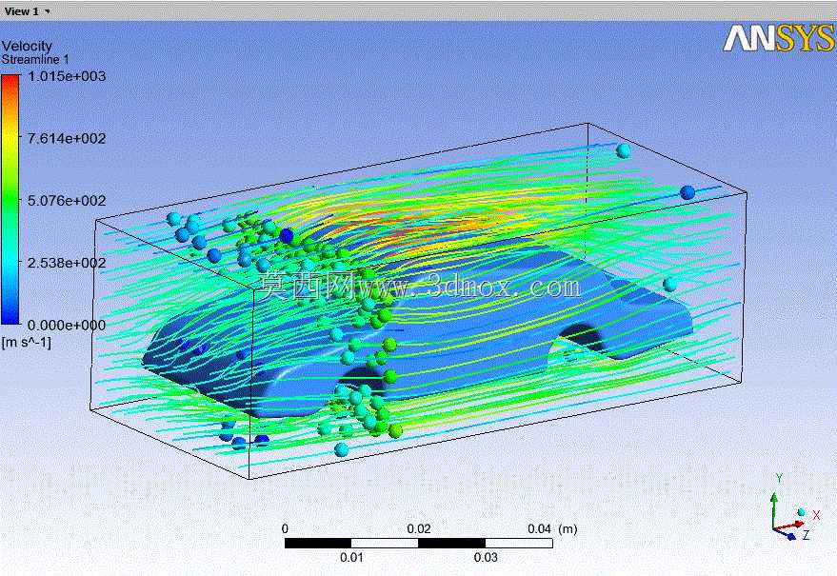This screenshot has width=837, height=576.
Task: Click the blue Z axis label of triad
Action: point(806,535)
